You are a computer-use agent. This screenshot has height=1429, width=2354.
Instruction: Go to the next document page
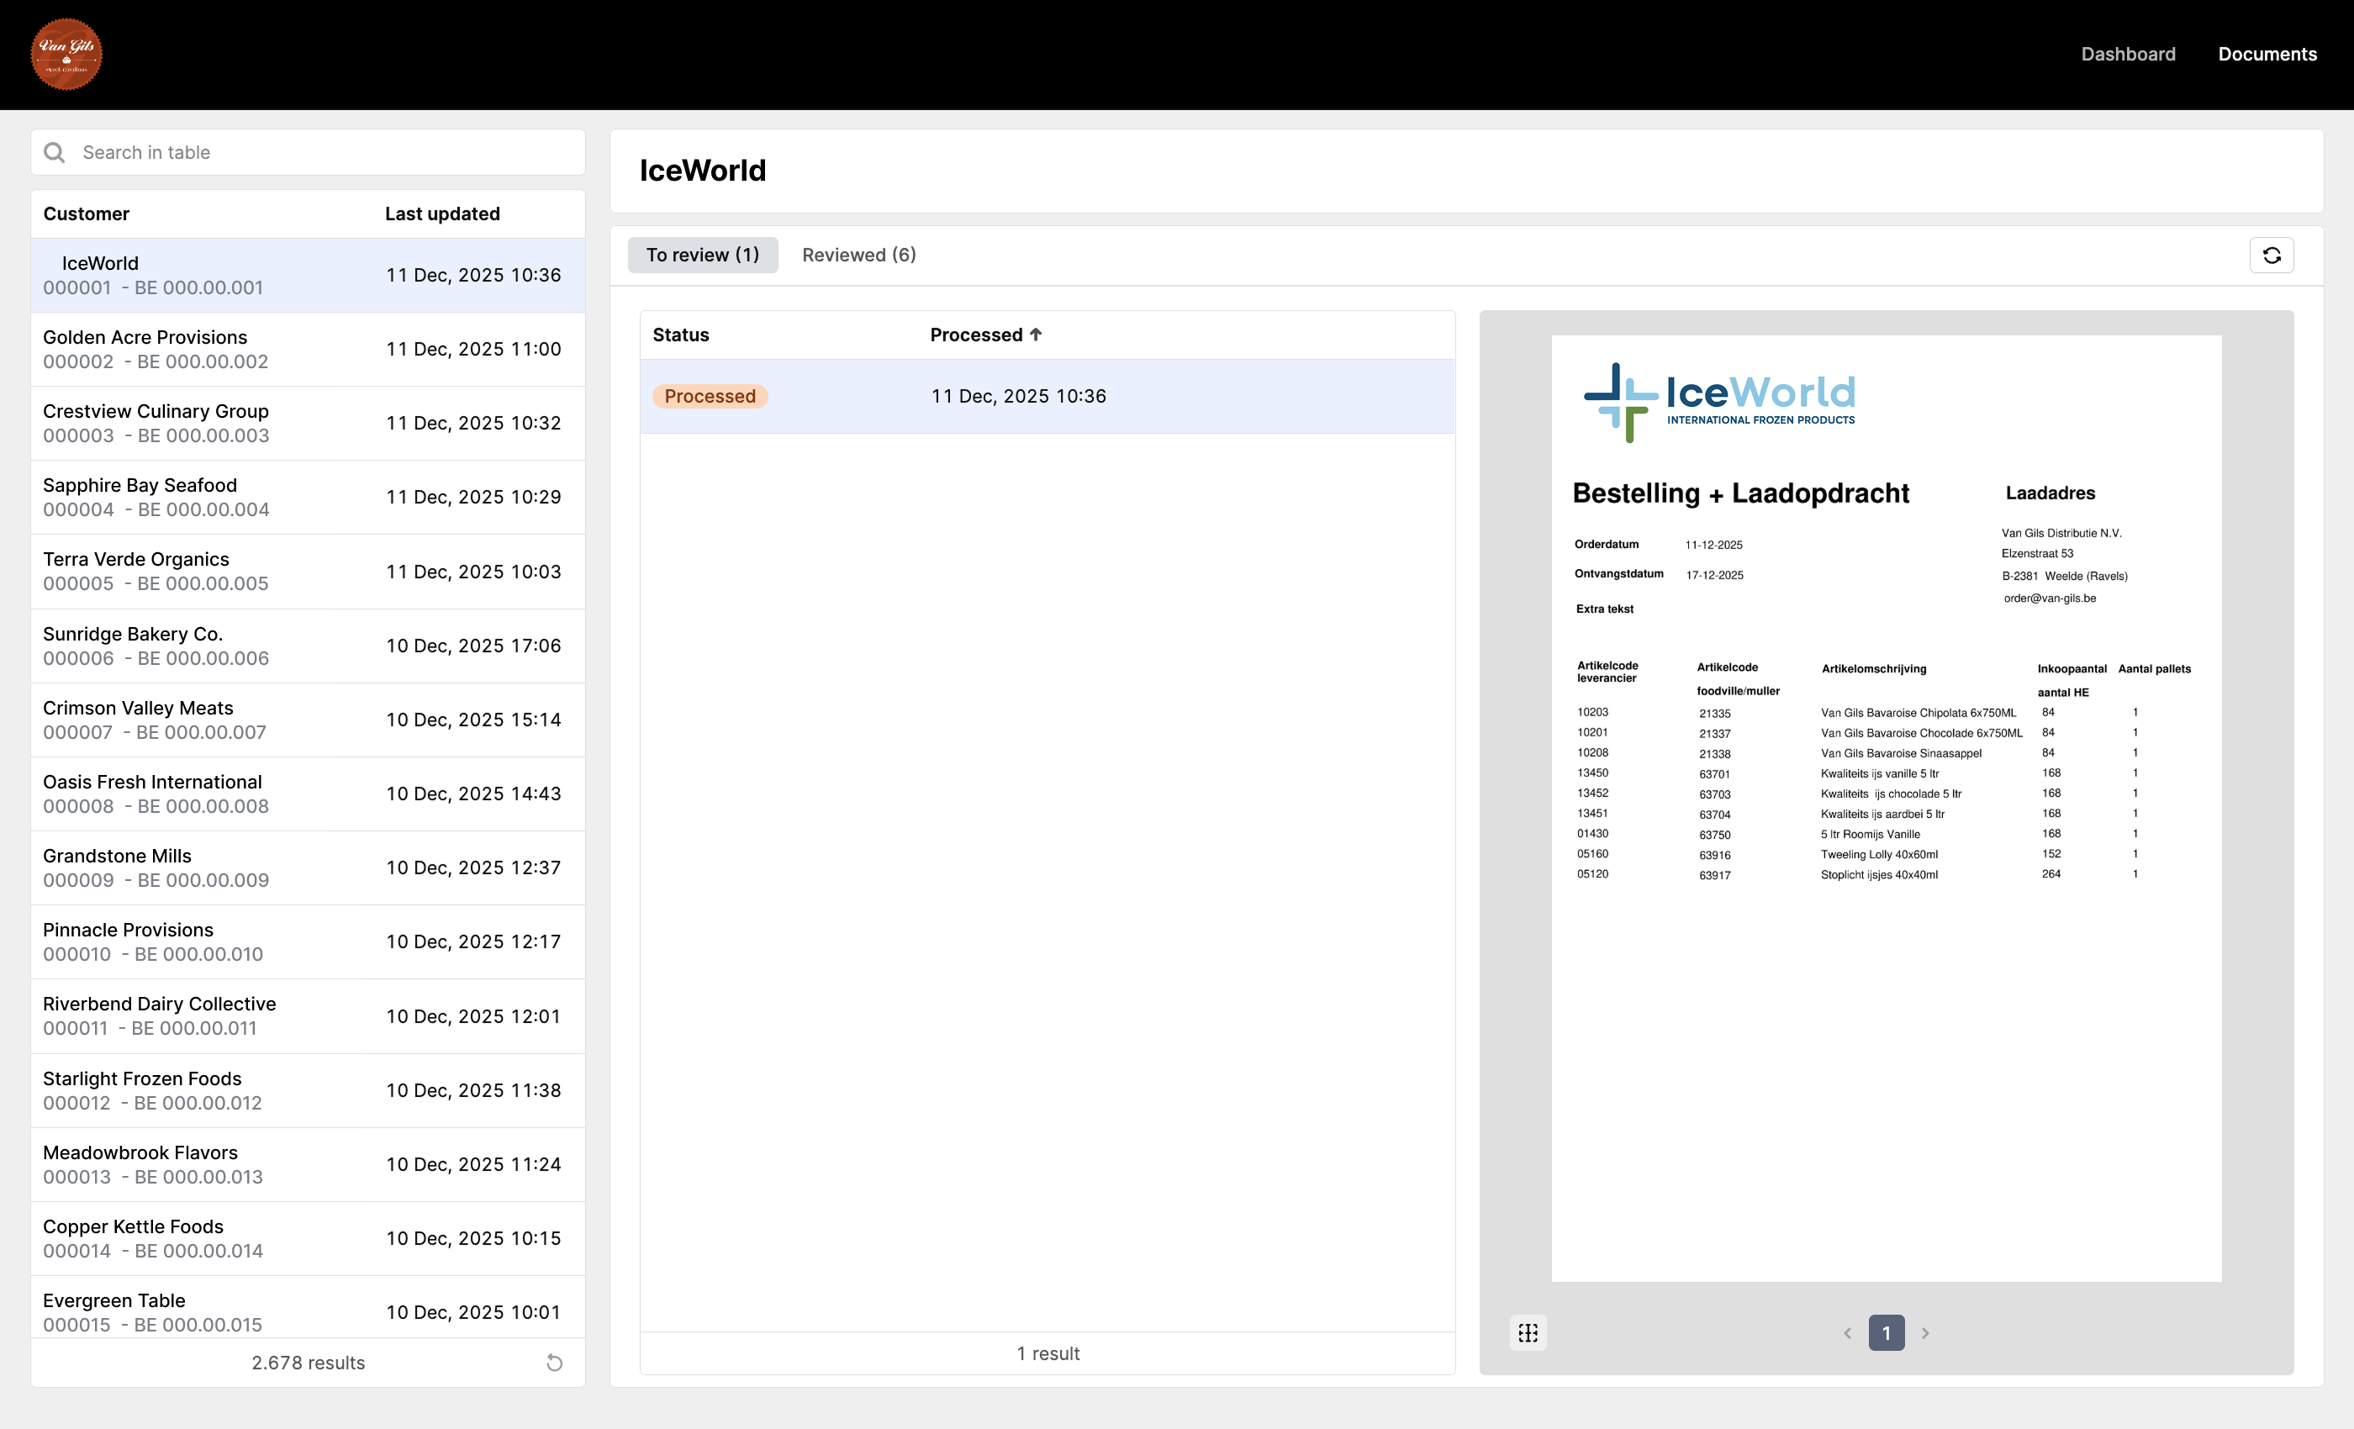point(1925,1332)
